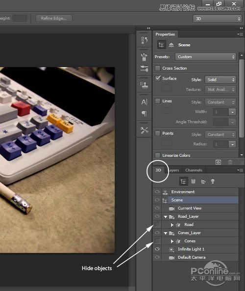Open the Clone Source panel icon
The height and width of the screenshot is (291, 245).
(x=144, y=84)
